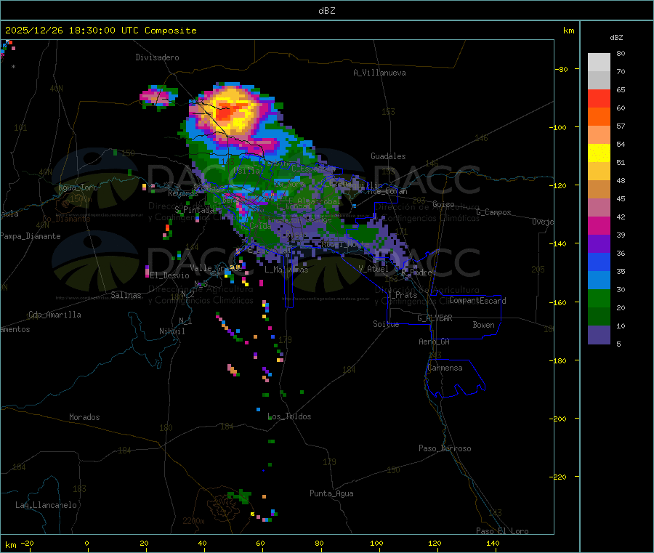Click the red storm core in the radar echo
This screenshot has height=553, width=654.
click(225, 113)
